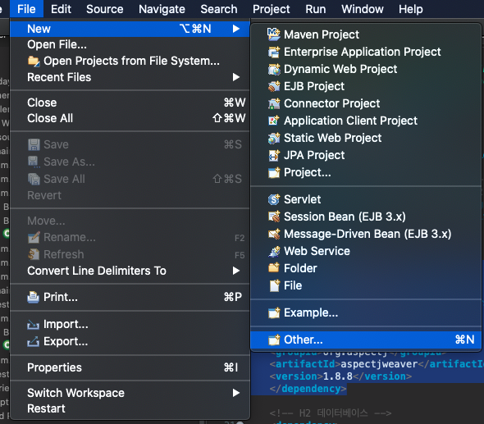Open the Help menu

pyautogui.click(x=410, y=9)
